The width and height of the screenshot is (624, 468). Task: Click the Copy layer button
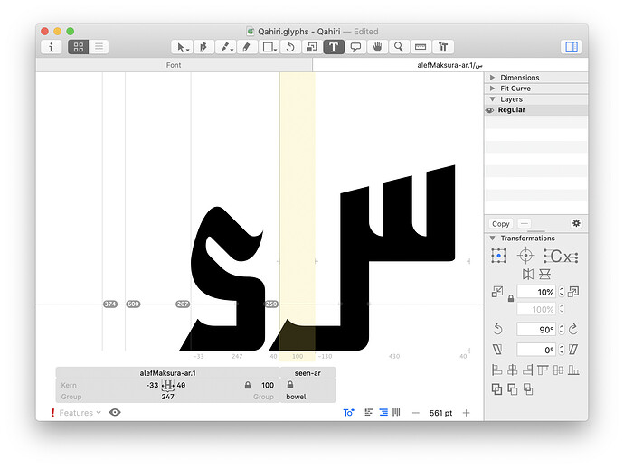click(501, 224)
